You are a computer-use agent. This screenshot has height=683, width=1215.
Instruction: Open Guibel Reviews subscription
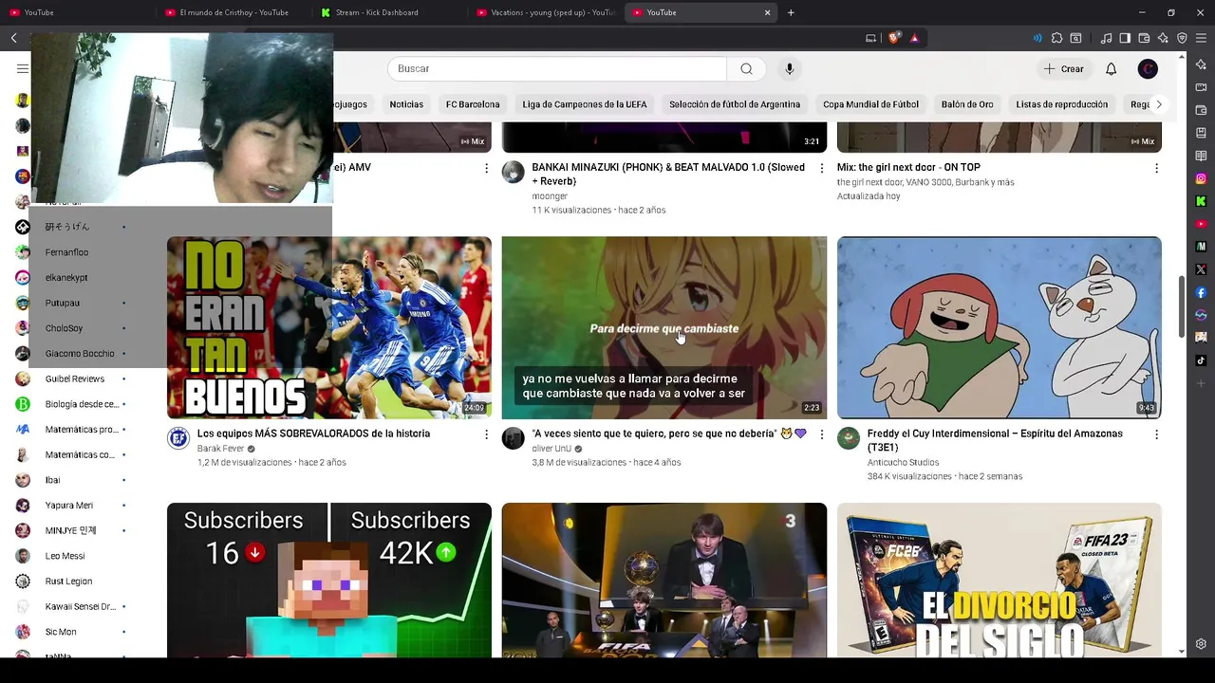coord(74,378)
